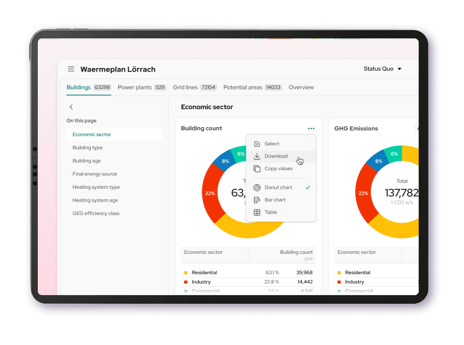This screenshot has width=464, height=345.
Task: Toggle the Select checkbox option
Action: coord(257,144)
